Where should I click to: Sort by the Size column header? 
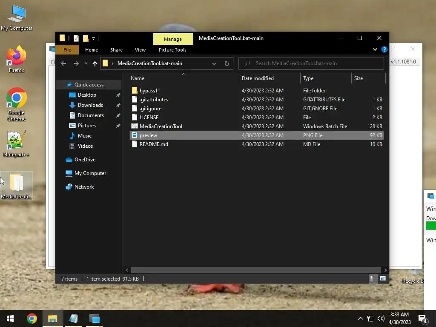368,78
